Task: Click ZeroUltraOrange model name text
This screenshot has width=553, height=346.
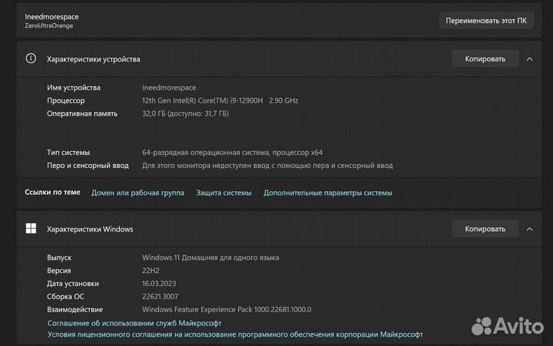Action: coord(48,26)
